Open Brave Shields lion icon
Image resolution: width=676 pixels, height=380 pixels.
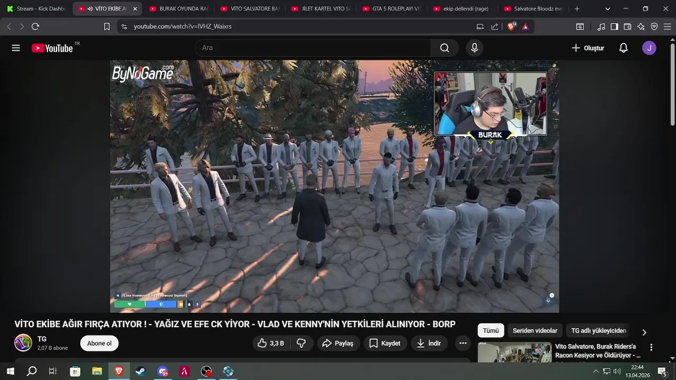point(511,26)
